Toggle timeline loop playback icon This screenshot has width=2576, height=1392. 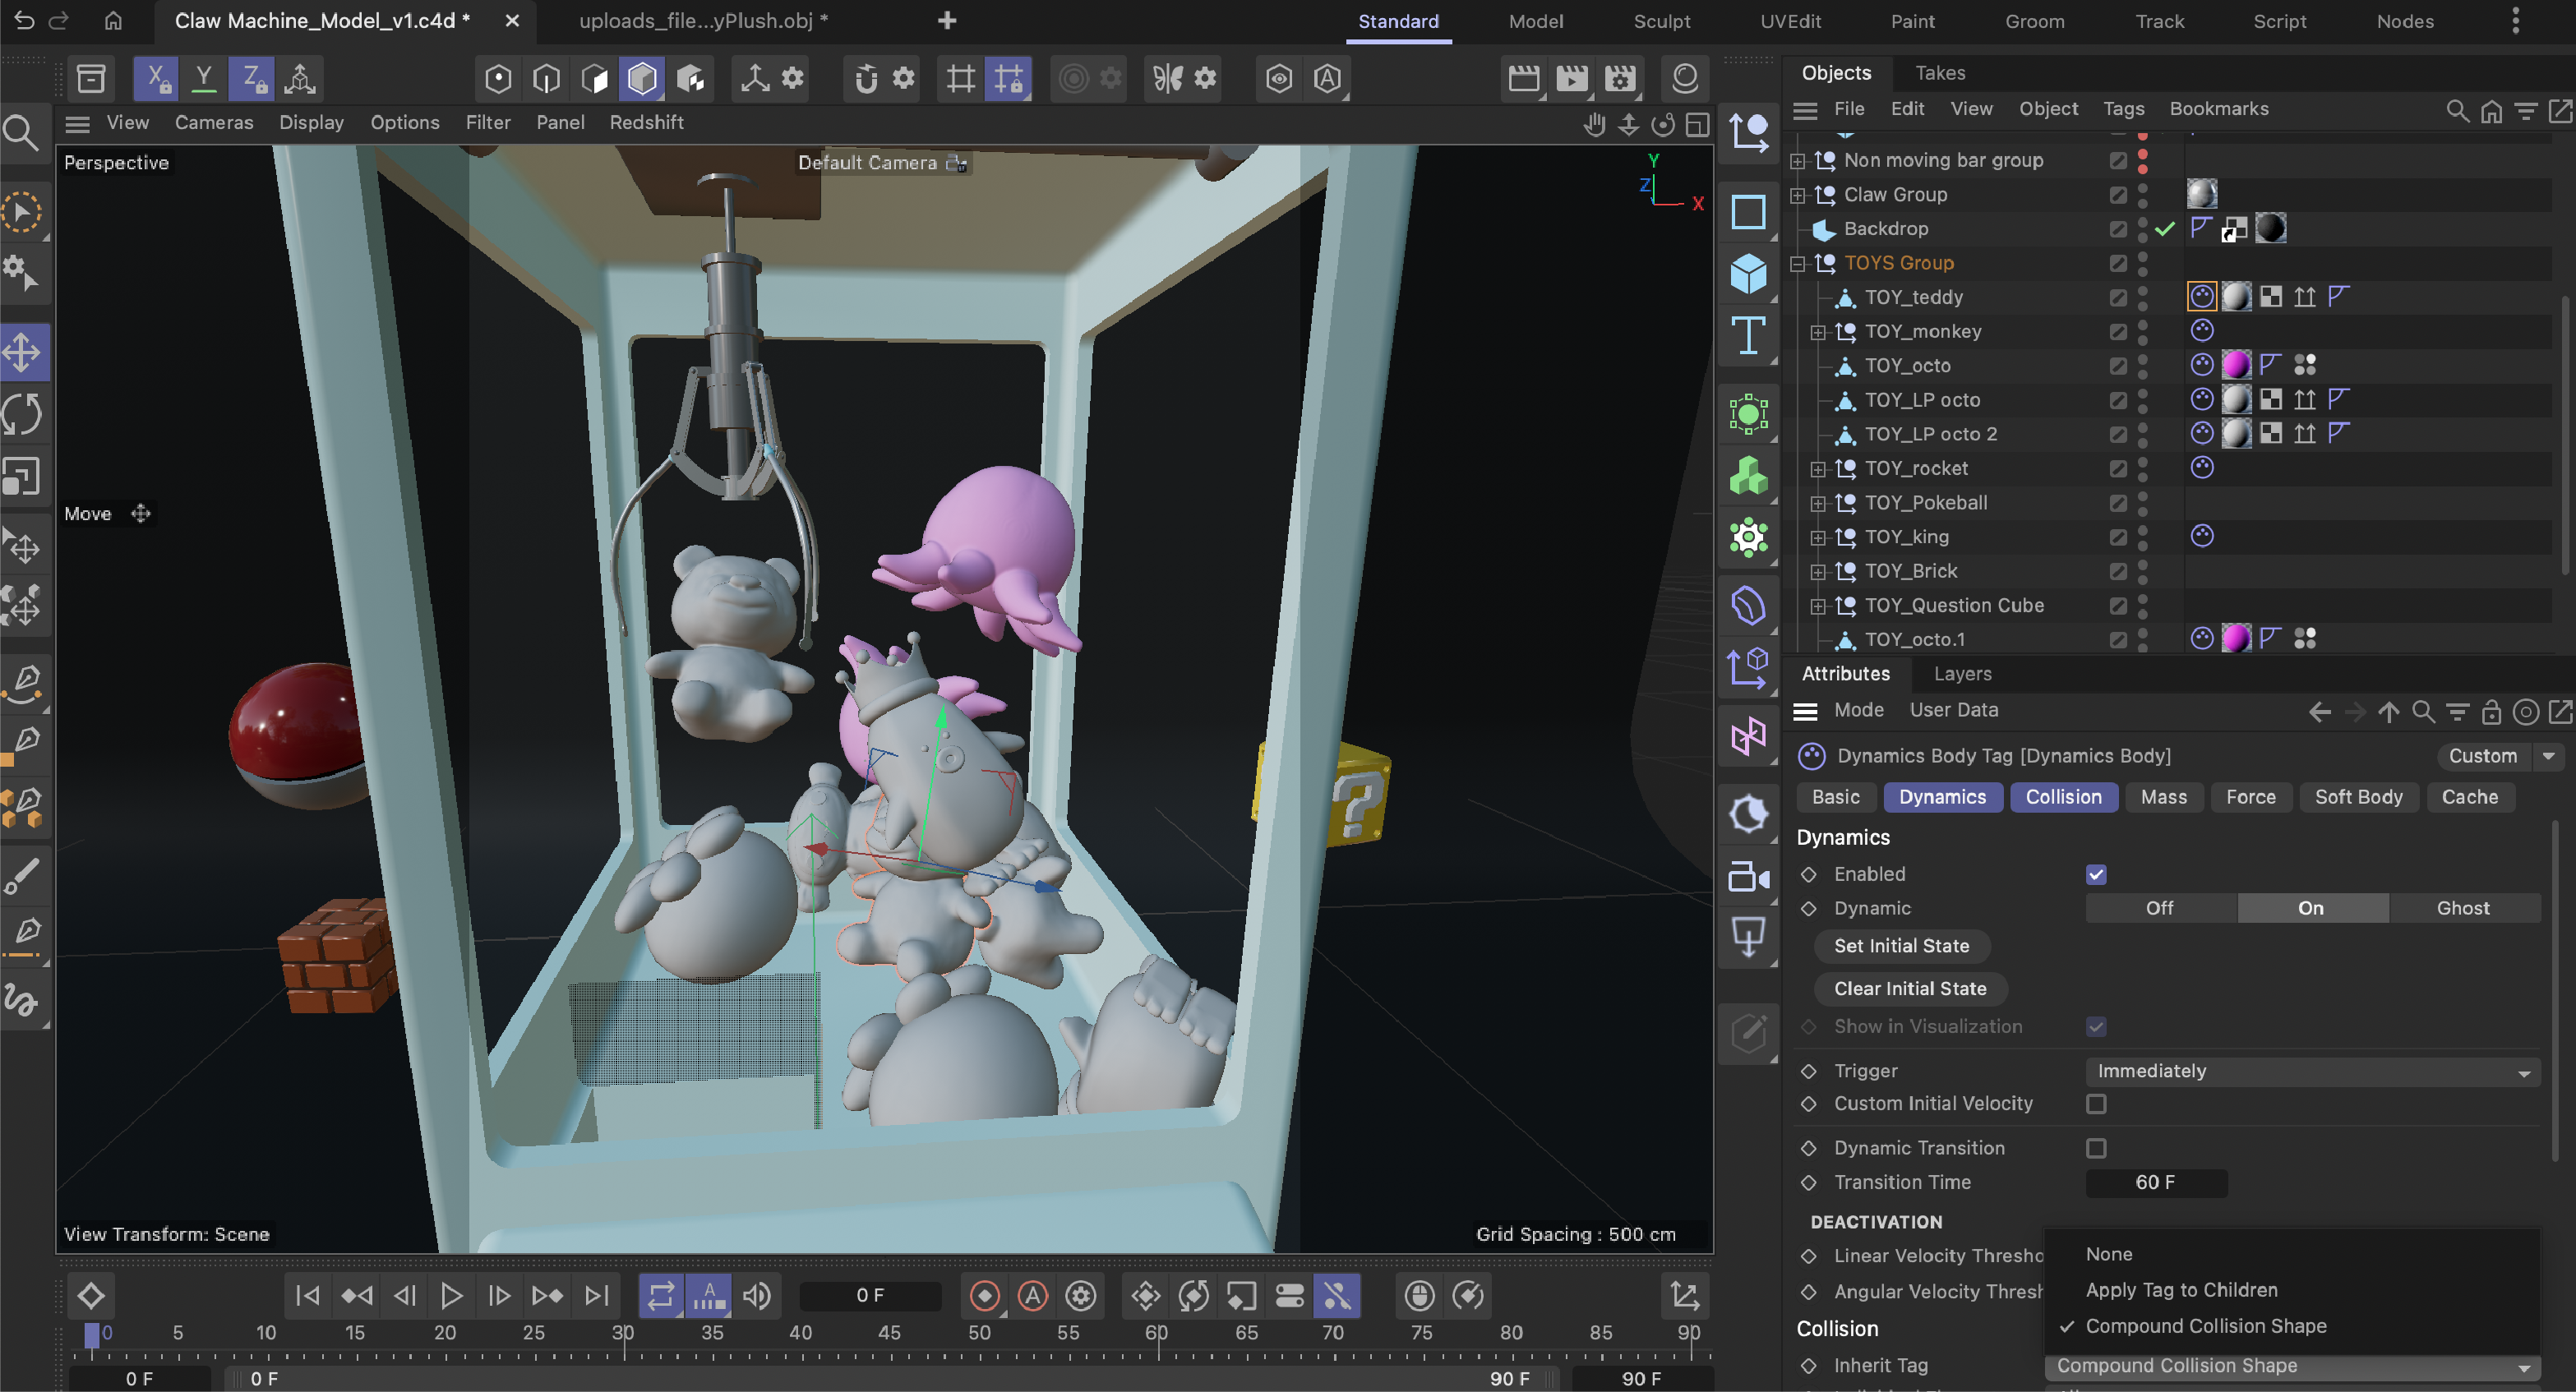661,1296
